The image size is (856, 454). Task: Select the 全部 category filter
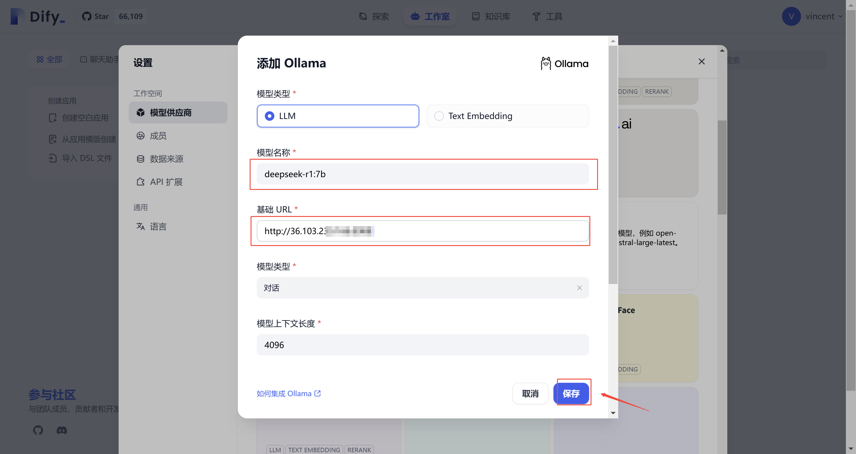coord(49,59)
